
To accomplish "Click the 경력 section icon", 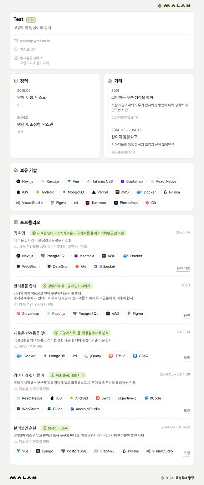I will (x=16, y=81).
